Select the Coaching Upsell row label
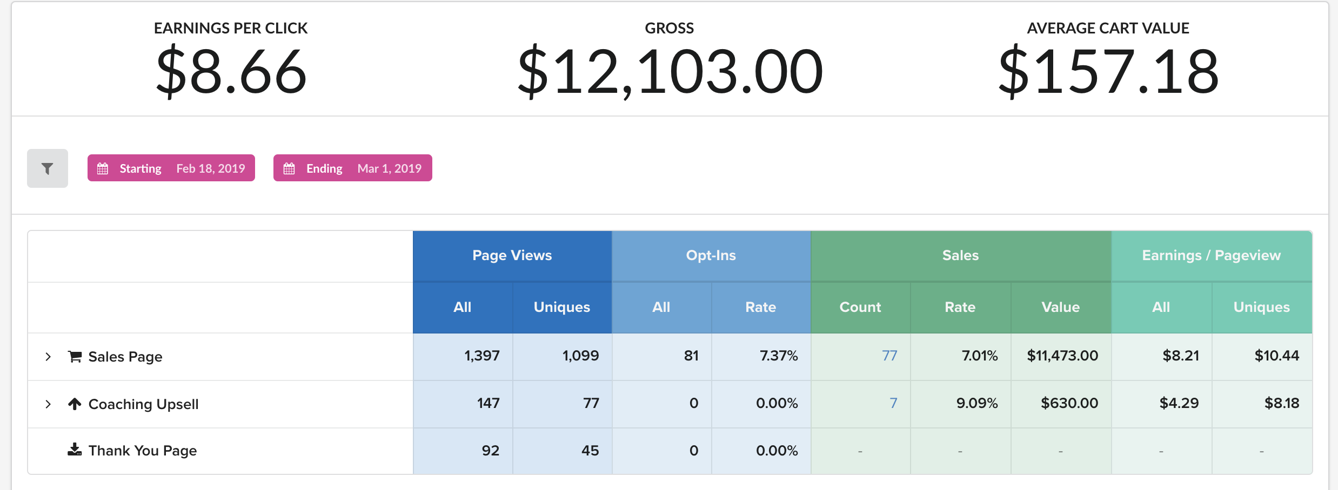This screenshot has height=490, width=1338. pyautogui.click(x=144, y=404)
